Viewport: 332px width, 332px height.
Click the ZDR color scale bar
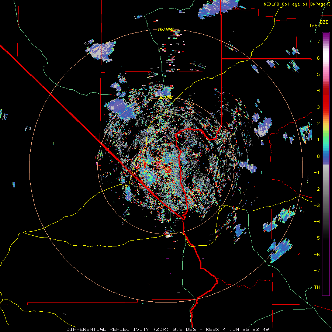tap(326, 164)
